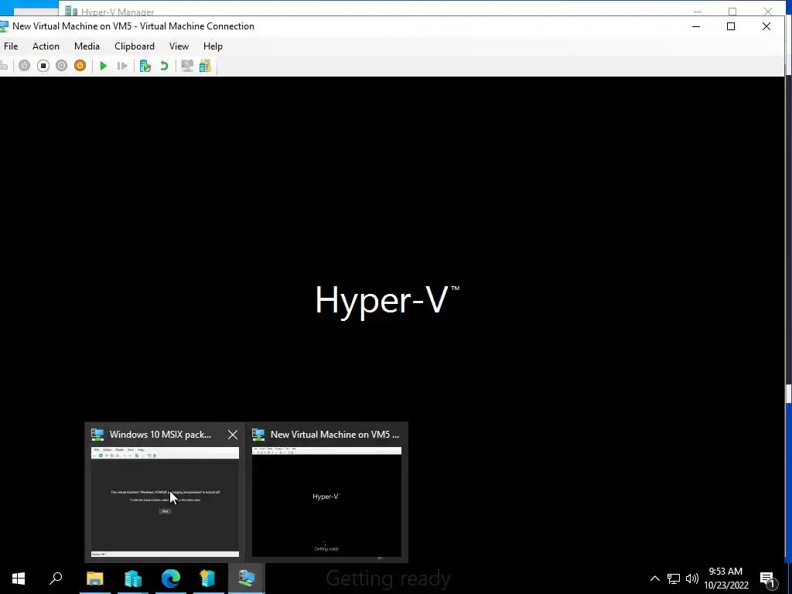The height and width of the screenshot is (594, 792).
Task: Open taskbar search magnifier
Action: coord(56,579)
